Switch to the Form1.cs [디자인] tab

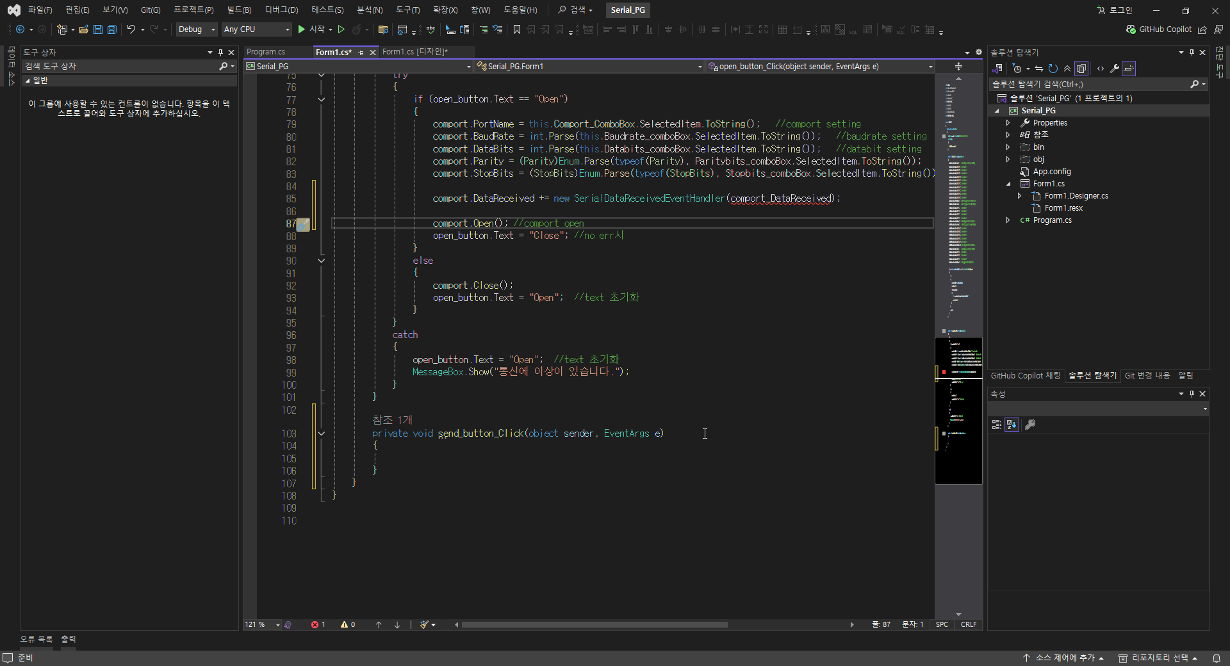415,52
